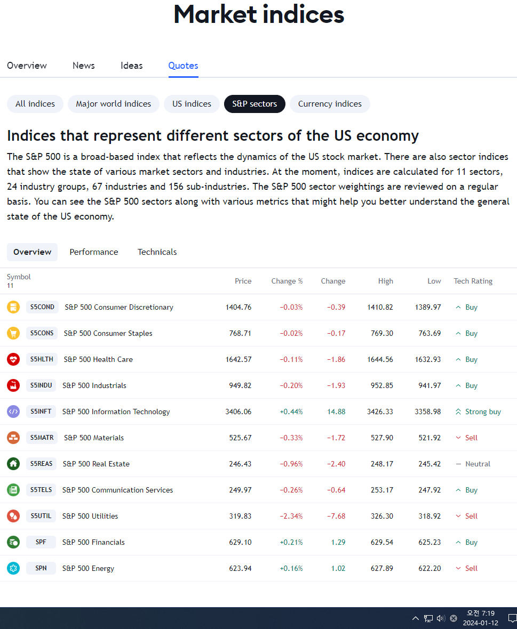Sort table by Low column header

click(x=434, y=281)
